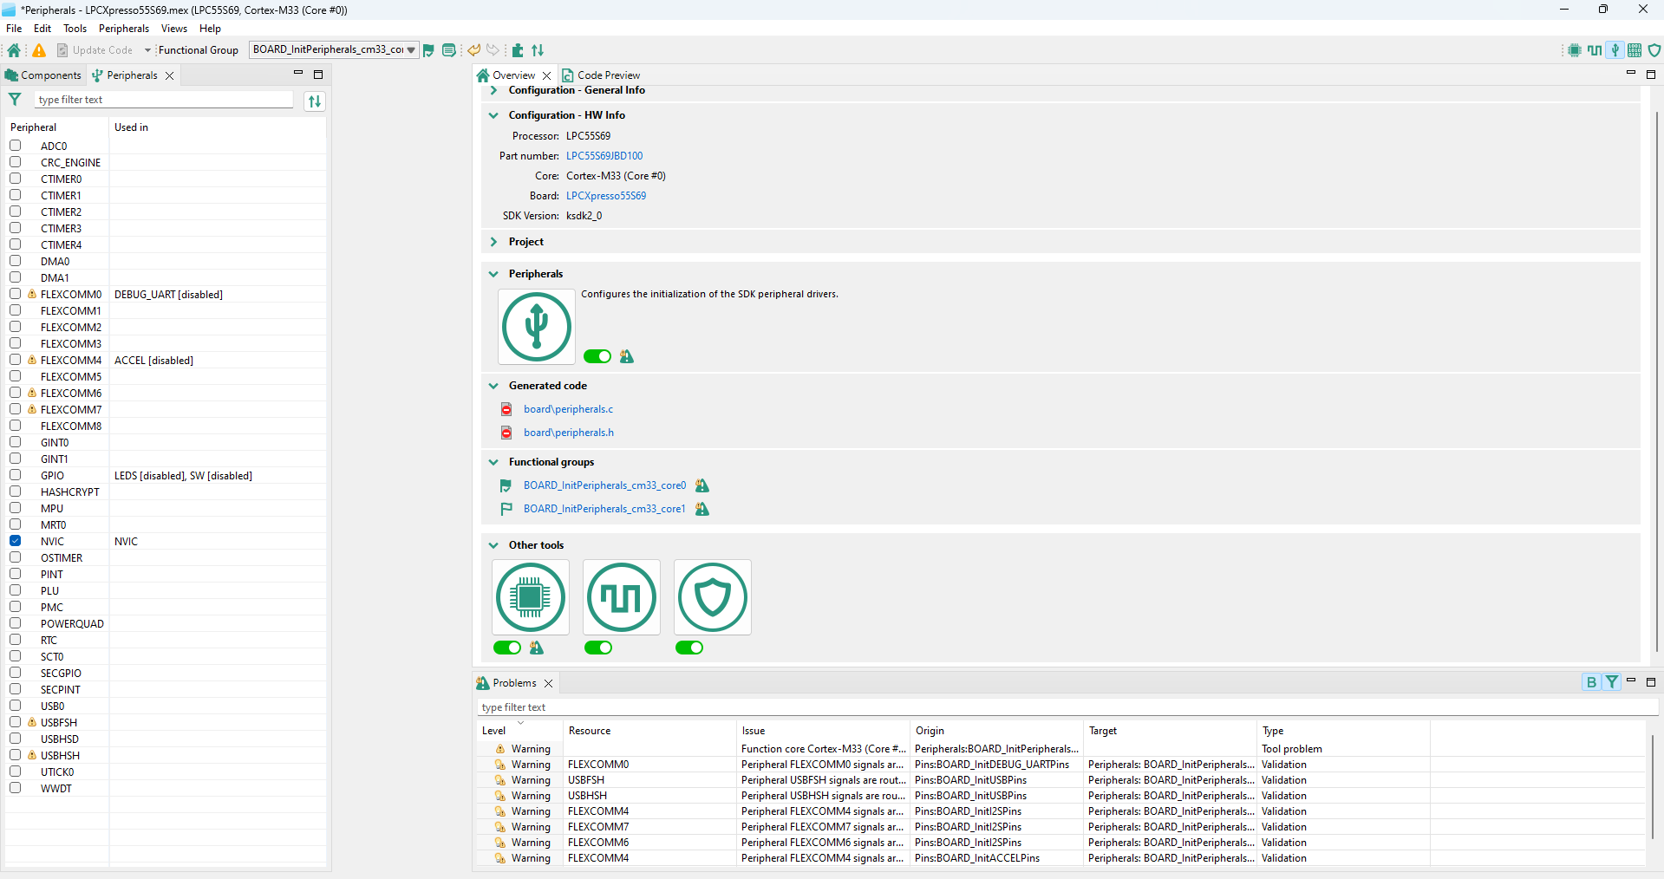Screen dimensions: 1664x879
Task: Click the functional group flag icon in the toolbar
Action: pos(428,50)
